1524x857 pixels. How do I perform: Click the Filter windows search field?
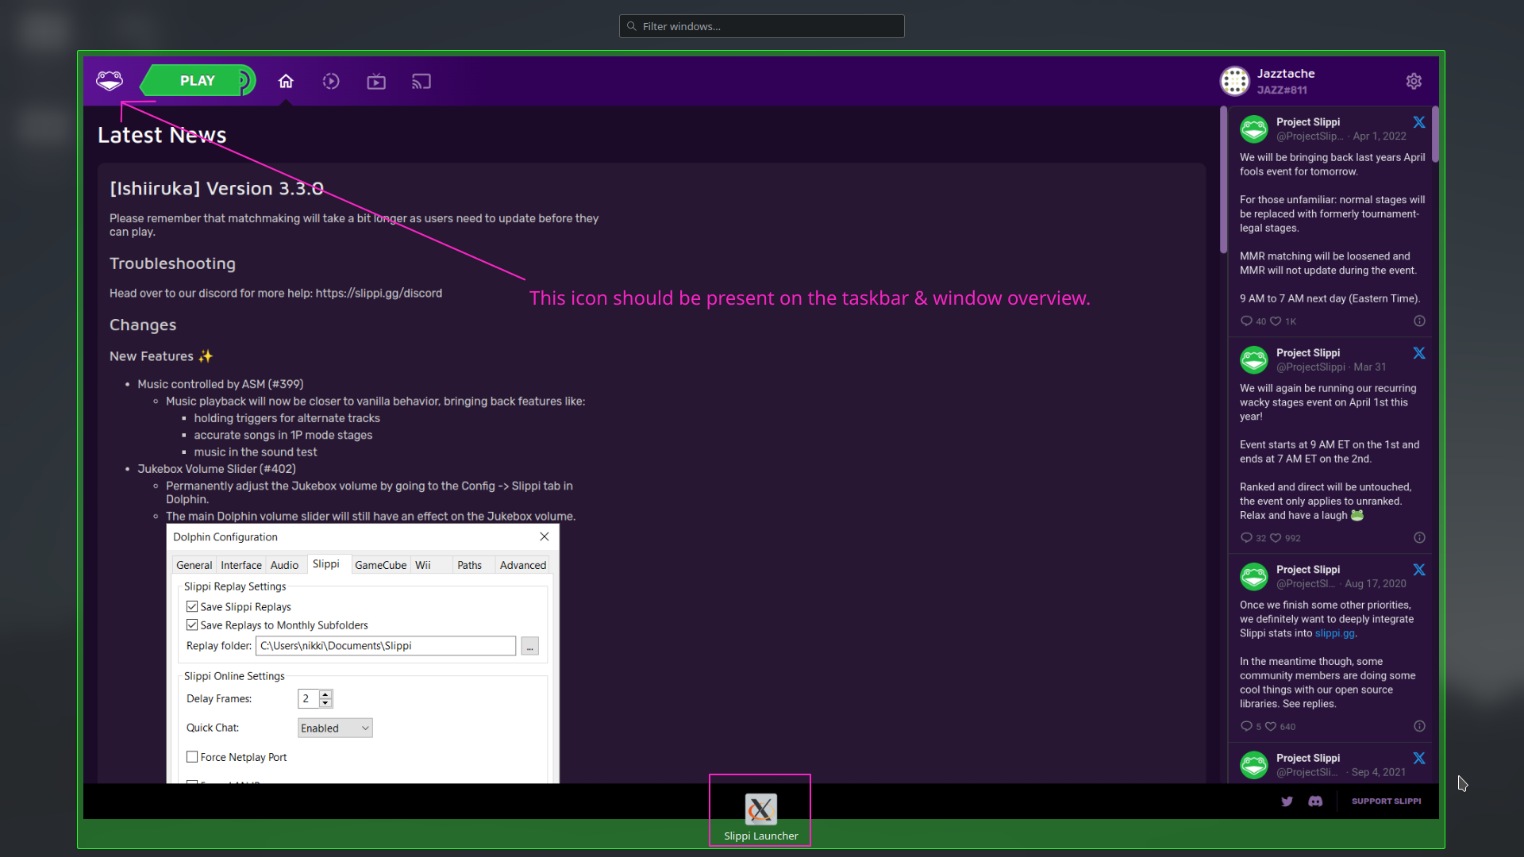(761, 26)
